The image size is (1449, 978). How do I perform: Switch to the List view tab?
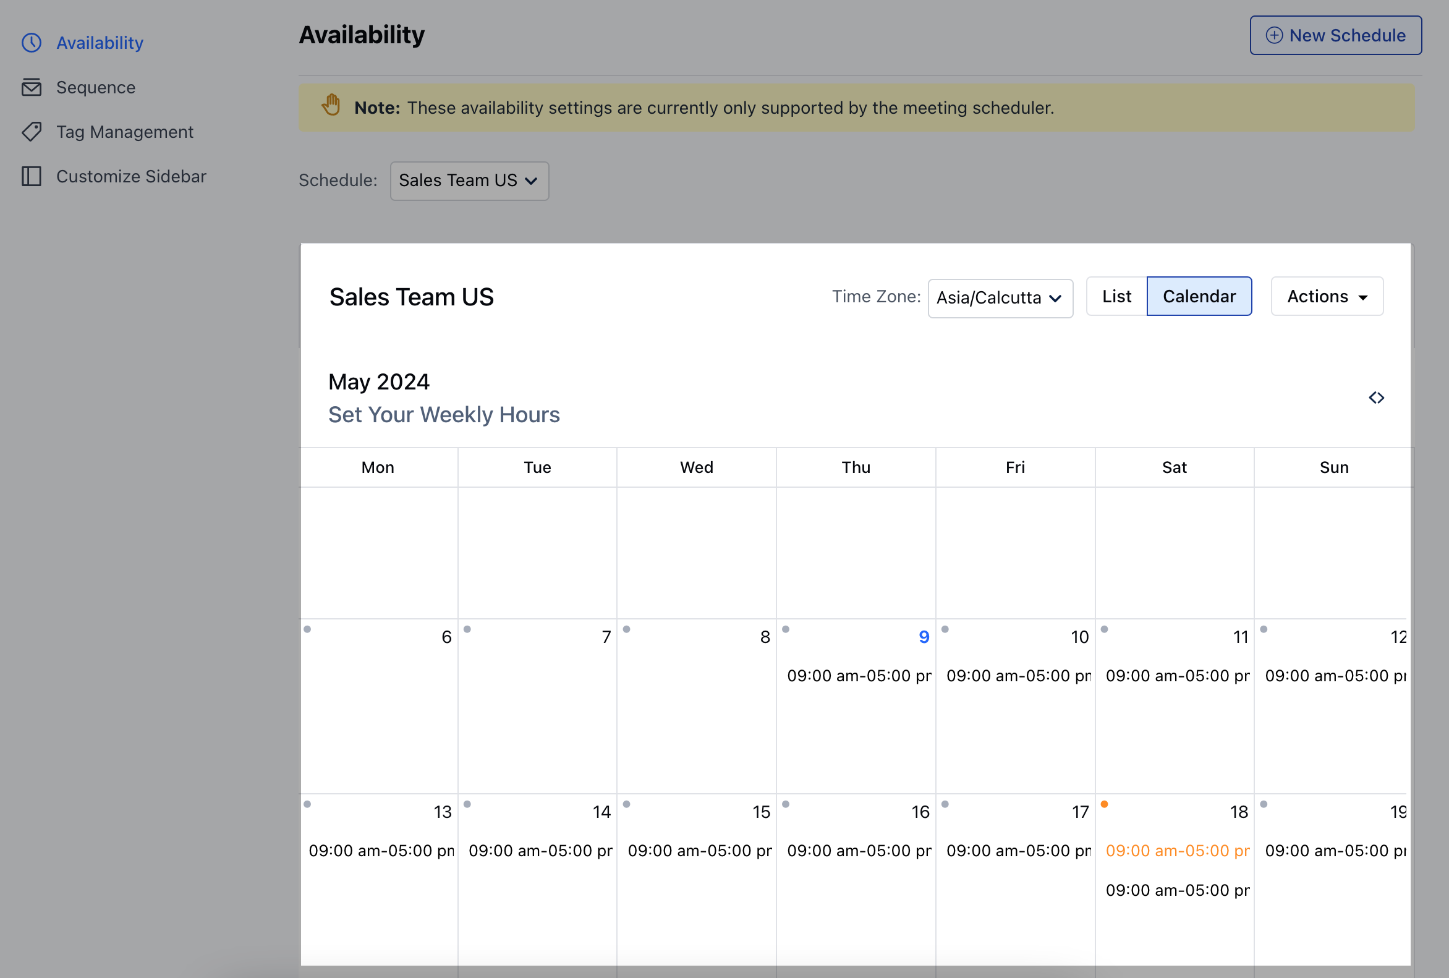[1116, 297]
